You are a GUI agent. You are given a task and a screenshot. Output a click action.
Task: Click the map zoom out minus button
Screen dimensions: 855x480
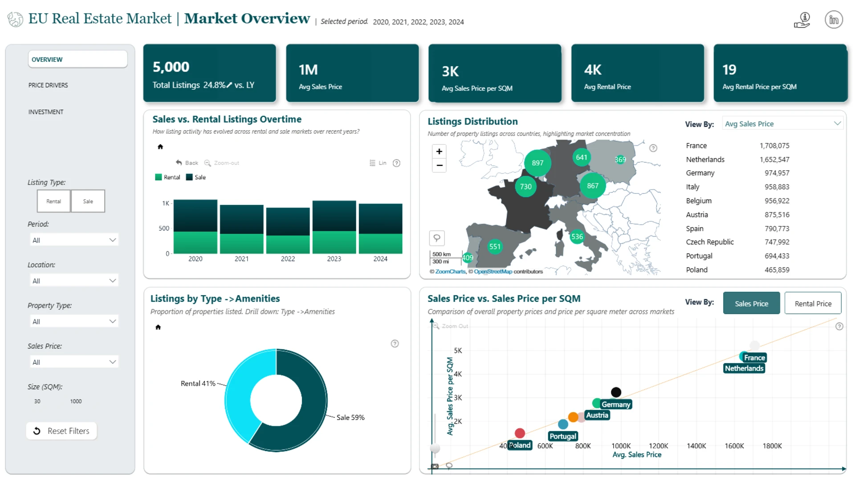(439, 165)
